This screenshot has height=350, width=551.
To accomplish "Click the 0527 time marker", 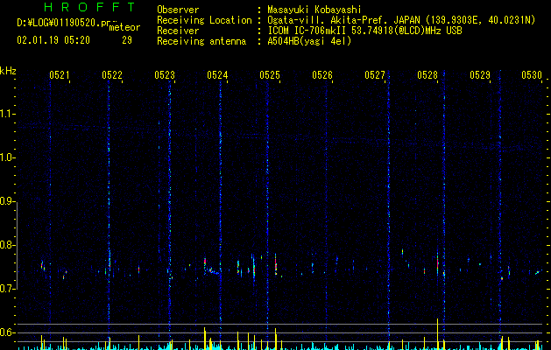I will pyautogui.click(x=375, y=75).
